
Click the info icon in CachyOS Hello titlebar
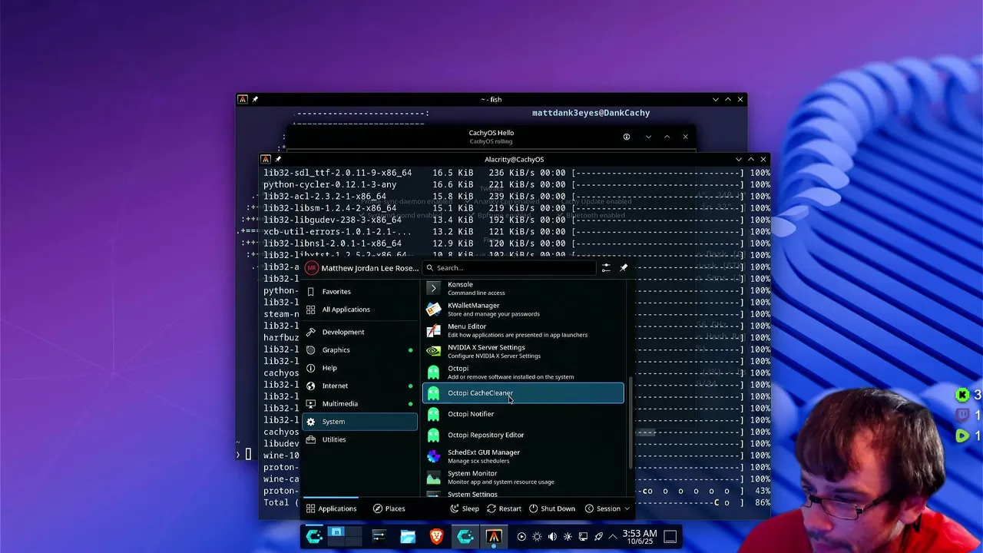tap(627, 137)
